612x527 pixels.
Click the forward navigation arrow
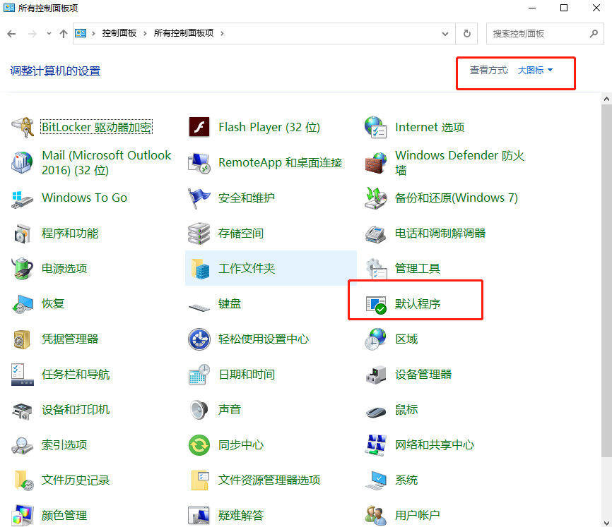pyautogui.click(x=33, y=34)
